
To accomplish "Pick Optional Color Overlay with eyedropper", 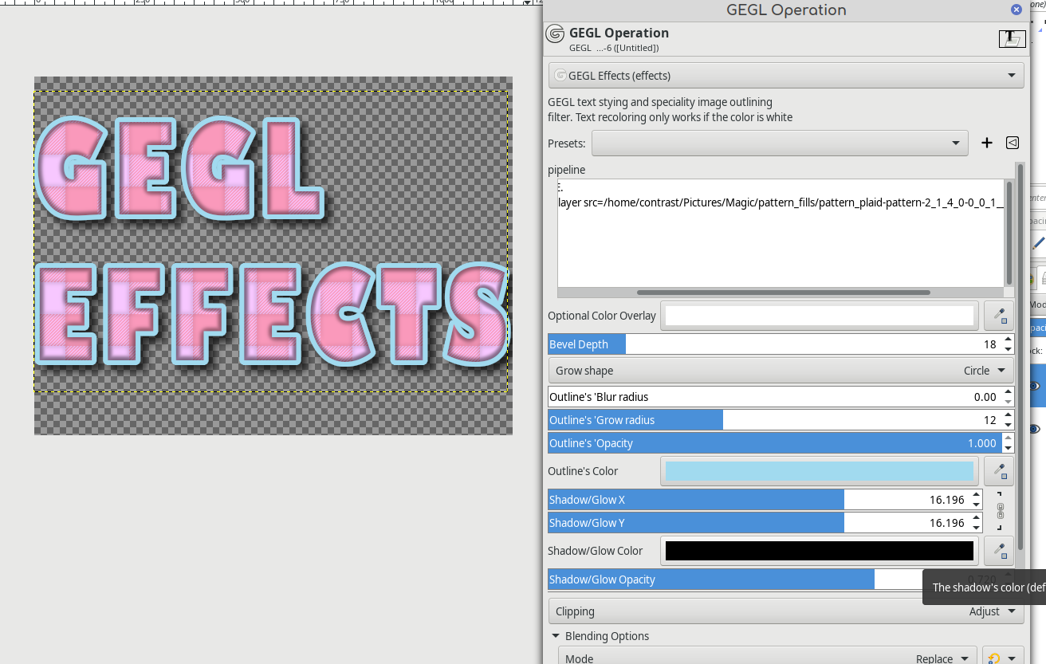I will click(999, 316).
